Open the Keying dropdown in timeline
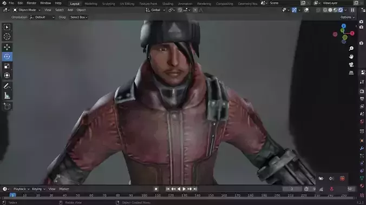The image size is (366, 205). click(38, 189)
